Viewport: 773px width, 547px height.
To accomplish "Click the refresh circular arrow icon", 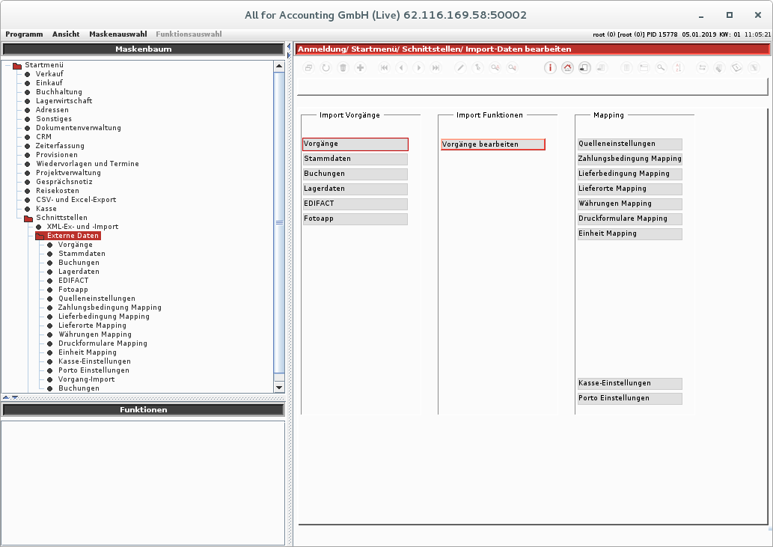I will point(326,67).
